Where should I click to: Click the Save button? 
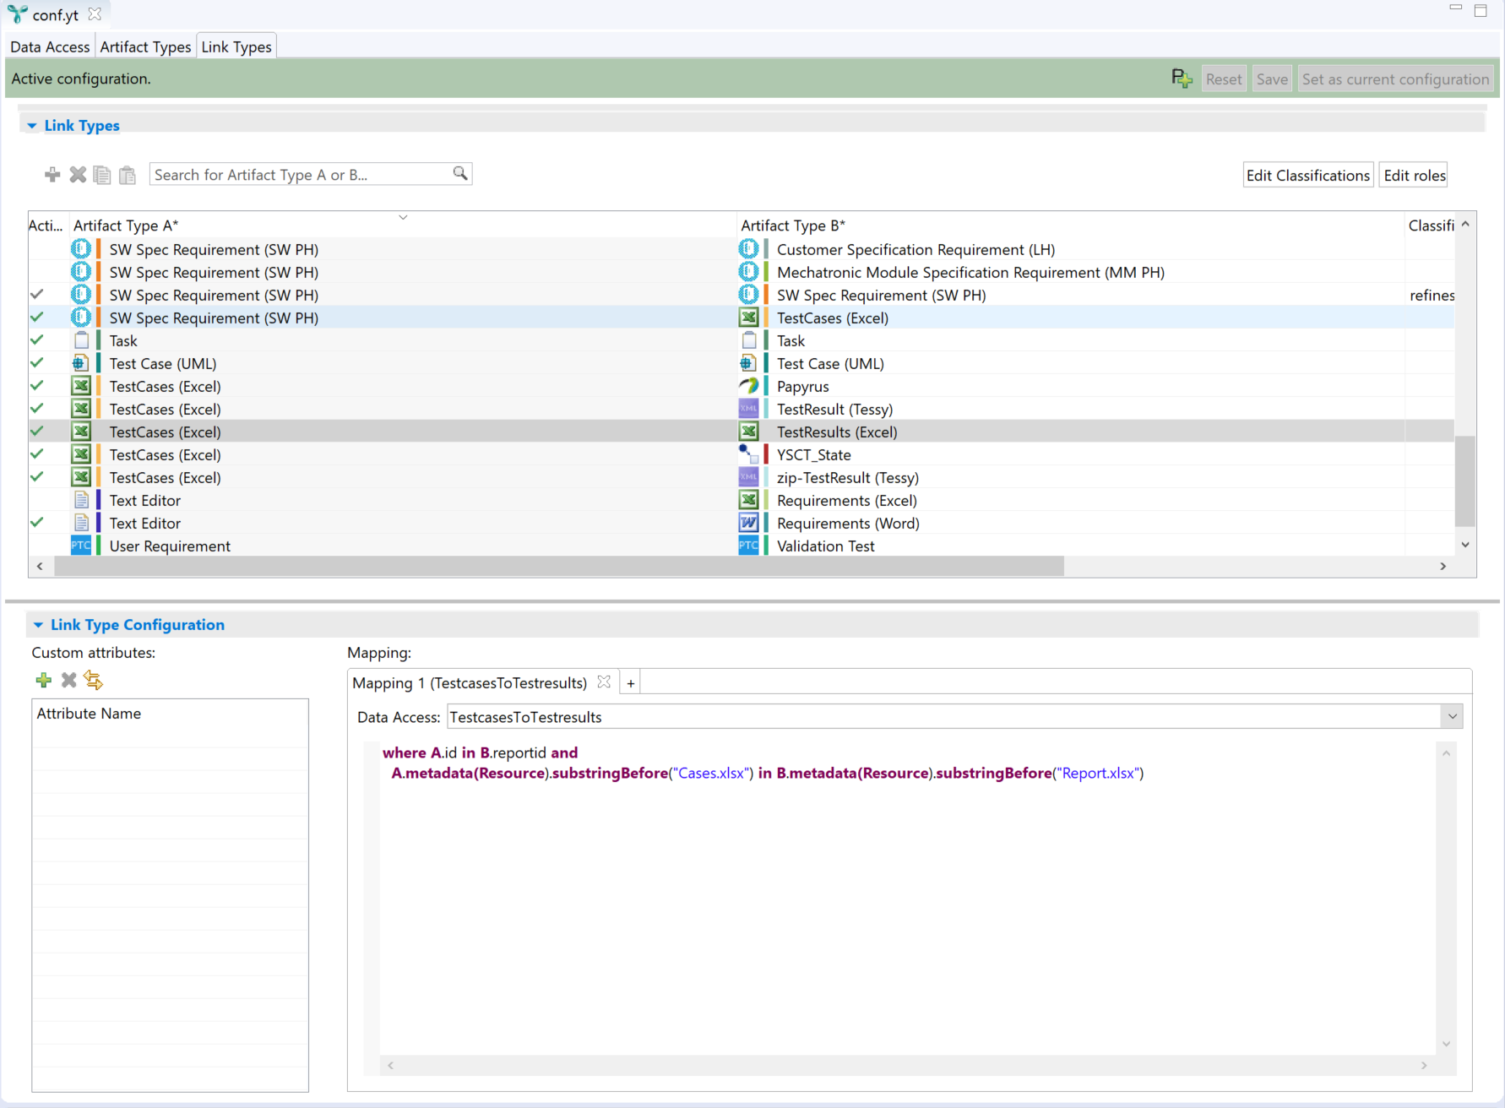tap(1272, 79)
